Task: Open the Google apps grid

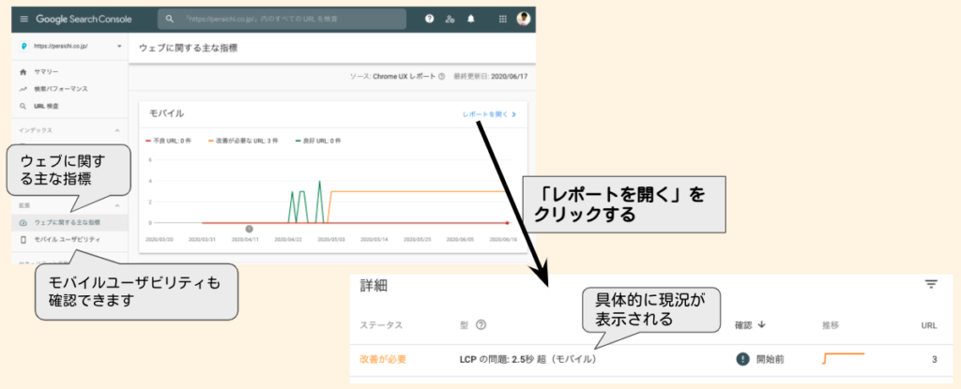Action: coord(502,19)
